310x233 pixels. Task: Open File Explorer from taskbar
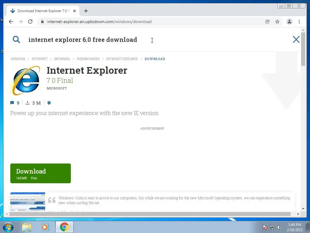27,227
